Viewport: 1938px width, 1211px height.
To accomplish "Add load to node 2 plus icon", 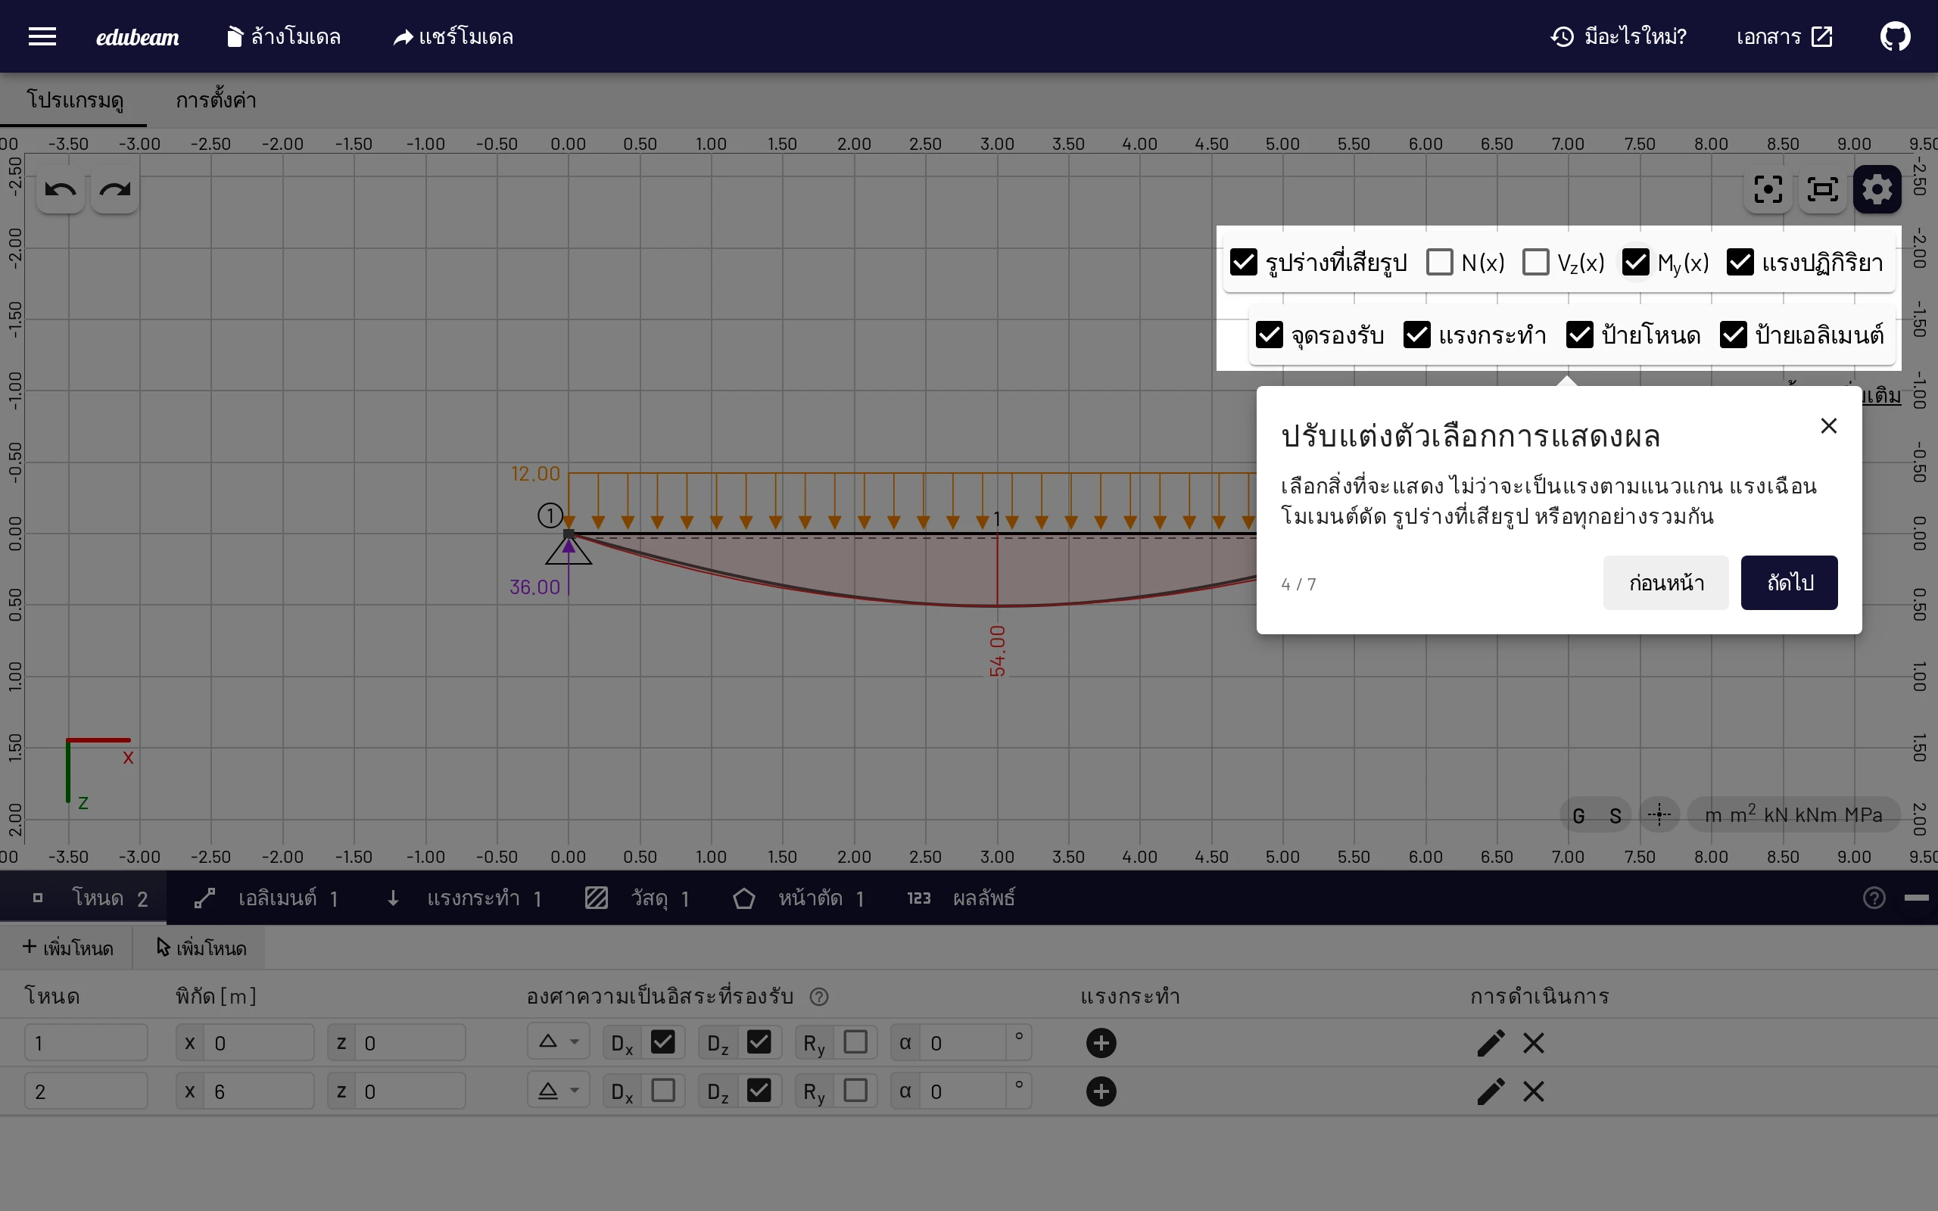I will (1101, 1091).
